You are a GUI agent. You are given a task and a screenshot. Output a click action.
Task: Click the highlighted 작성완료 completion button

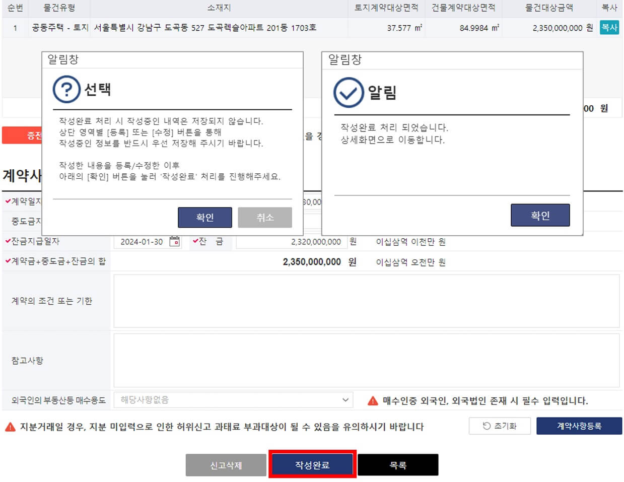[x=312, y=464]
